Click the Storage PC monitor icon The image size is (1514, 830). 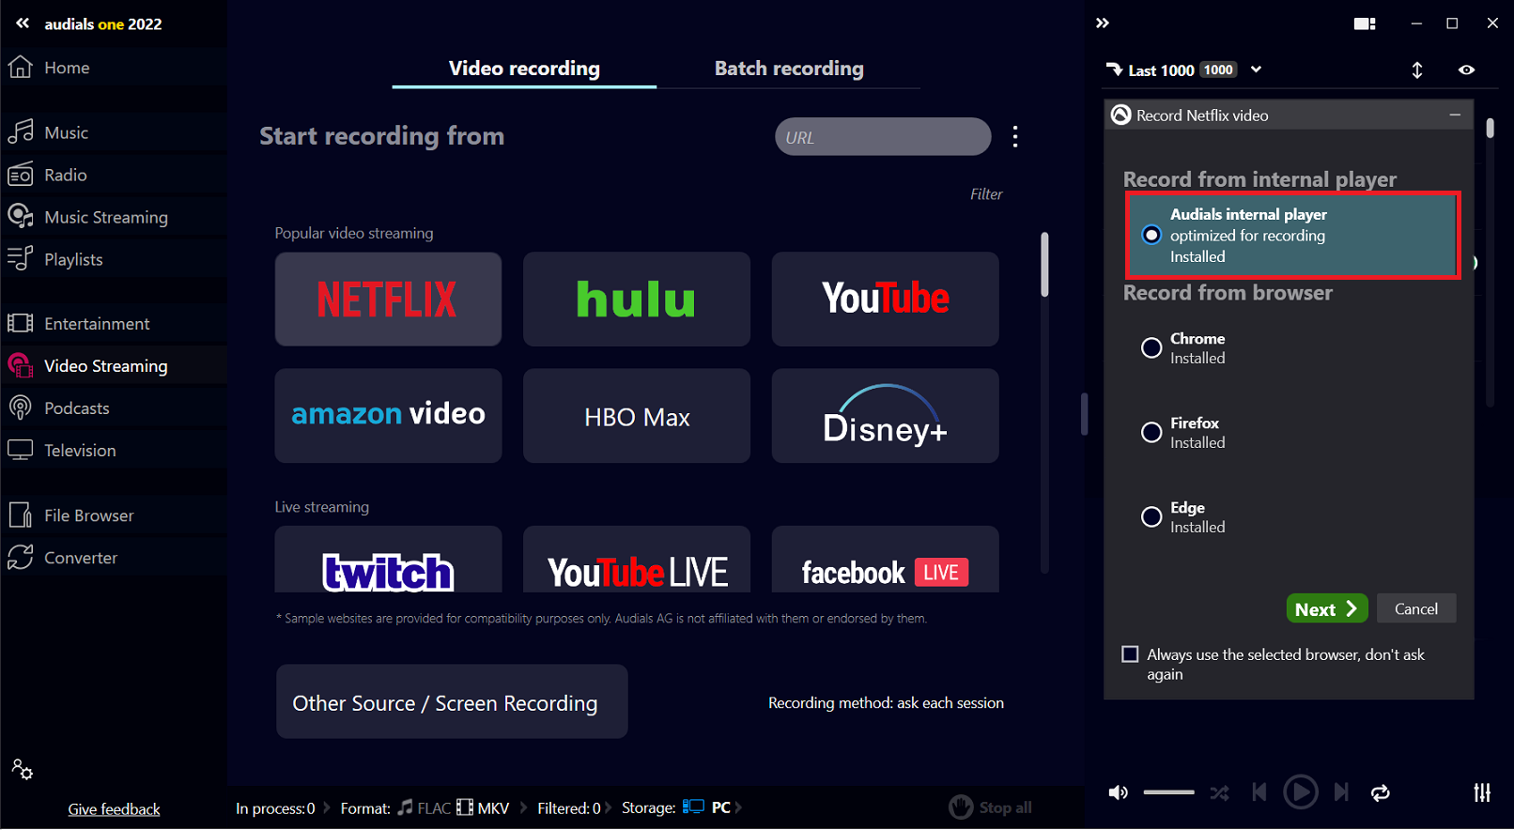pyautogui.click(x=693, y=807)
